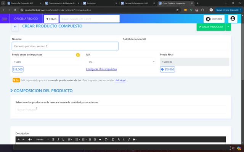The width and height of the screenshot is (244, 152).
Task: Open the Chrome profile avatar
Action: click(x=211, y=10)
